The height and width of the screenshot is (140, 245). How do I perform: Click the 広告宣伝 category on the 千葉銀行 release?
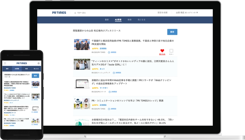pyautogui.click(x=103, y=49)
